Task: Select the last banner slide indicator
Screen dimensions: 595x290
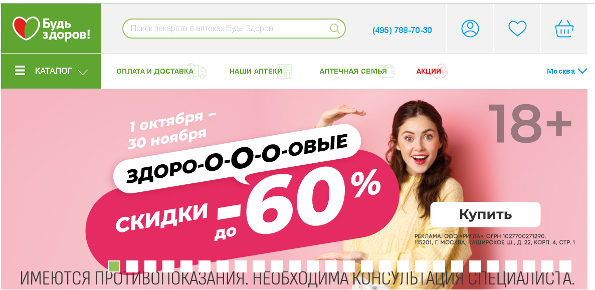Action: (x=565, y=266)
